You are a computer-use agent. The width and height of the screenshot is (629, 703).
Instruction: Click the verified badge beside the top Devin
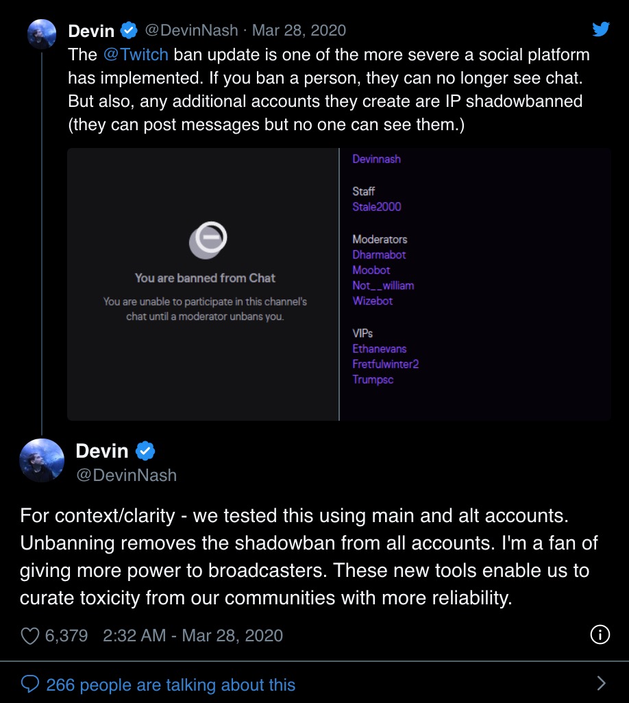click(x=129, y=30)
